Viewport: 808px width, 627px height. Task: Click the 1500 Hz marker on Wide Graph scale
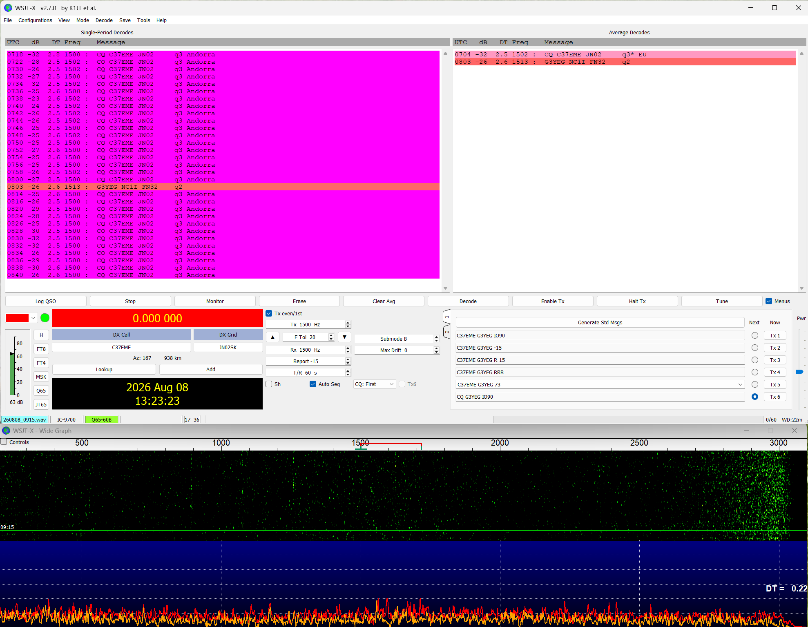click(360, 443)
